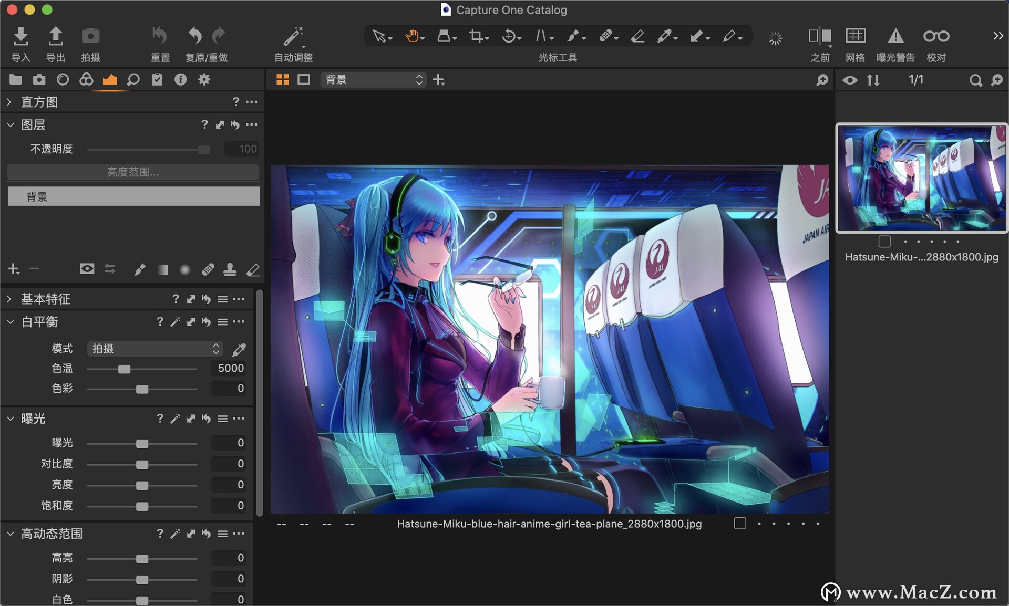This screenshot has height=606, width=1009.
Task: Select the erase mask icon in layers panel
Action: pyautogui.click(x=253, y=269)
